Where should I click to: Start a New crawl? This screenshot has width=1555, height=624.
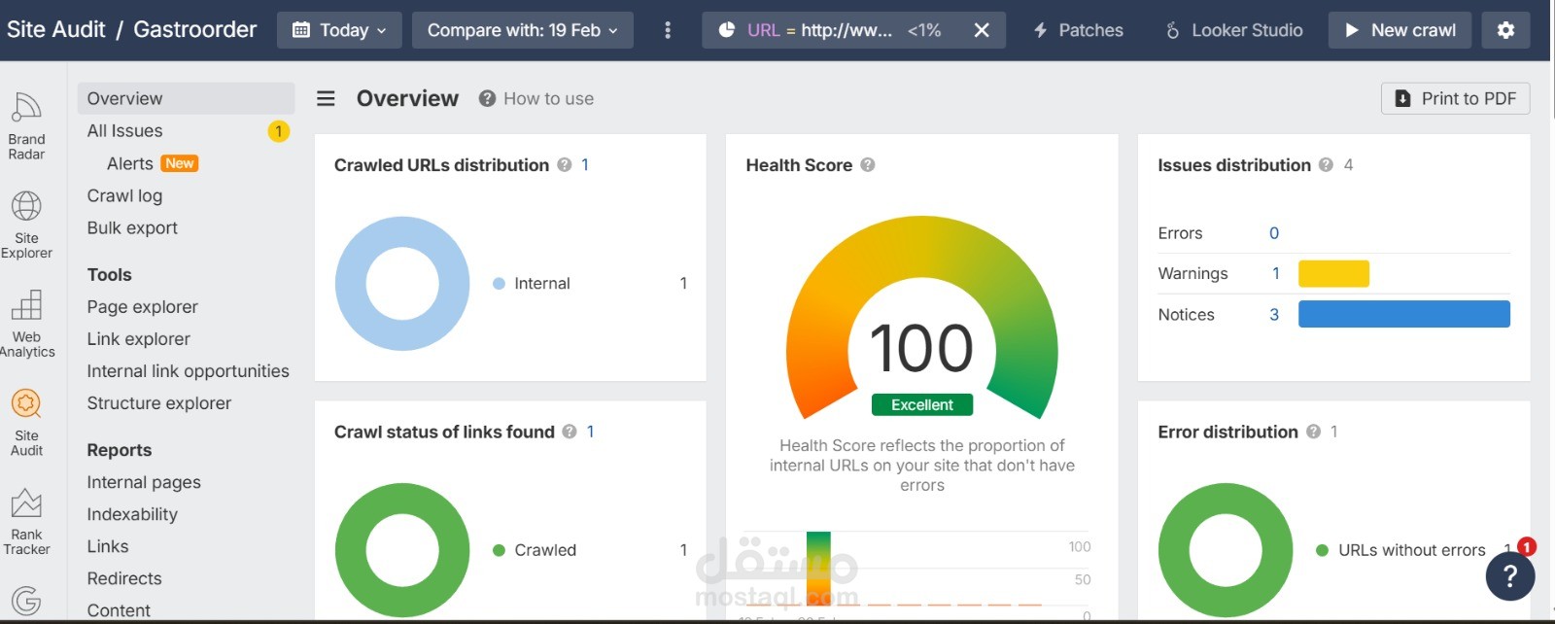[x=1399, y=30]
